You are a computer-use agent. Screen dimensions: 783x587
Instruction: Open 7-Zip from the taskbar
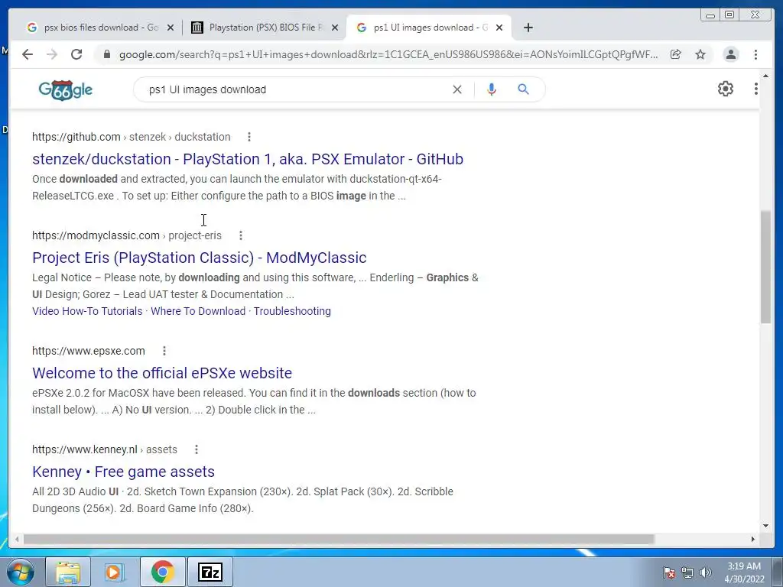pos(210,572)
